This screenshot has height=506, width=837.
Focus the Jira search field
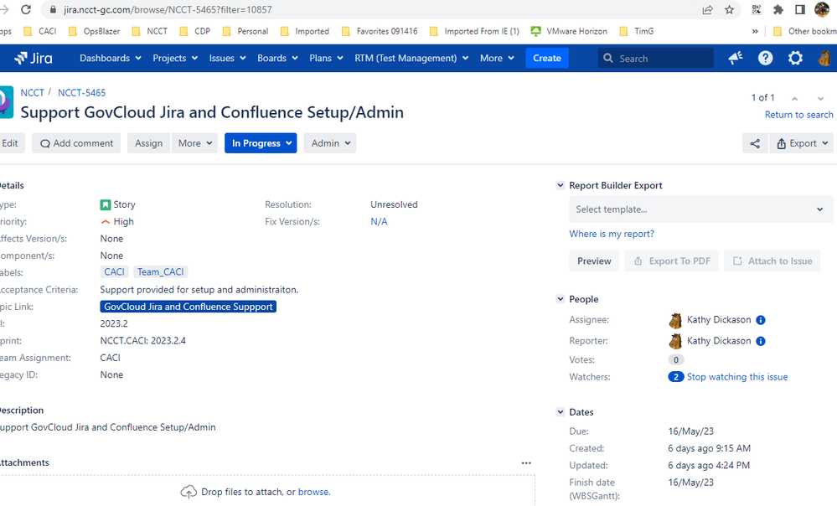655,58
